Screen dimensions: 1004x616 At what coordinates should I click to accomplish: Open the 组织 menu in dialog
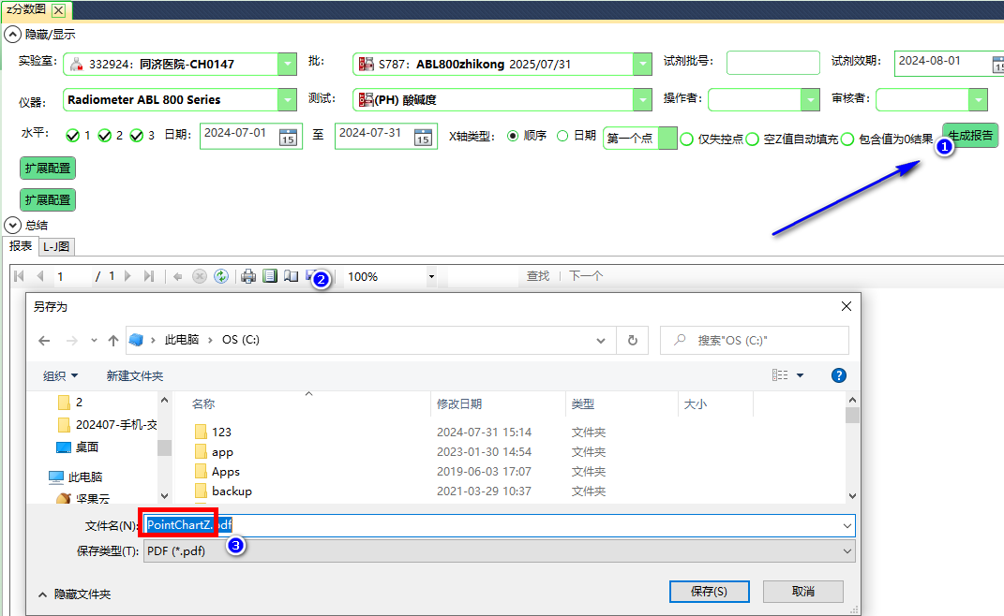(61, 375)
